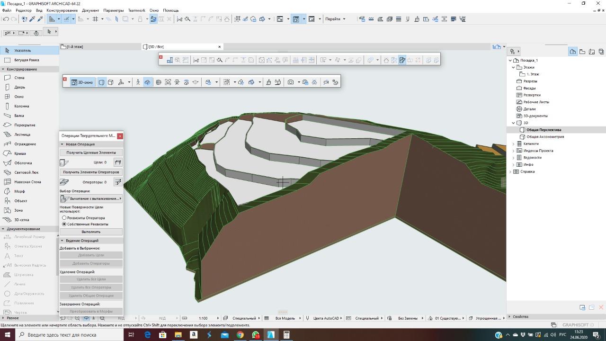Click the Получить Целевые Элементы button
Screen dimensions: 606x341
coord(91,153)
